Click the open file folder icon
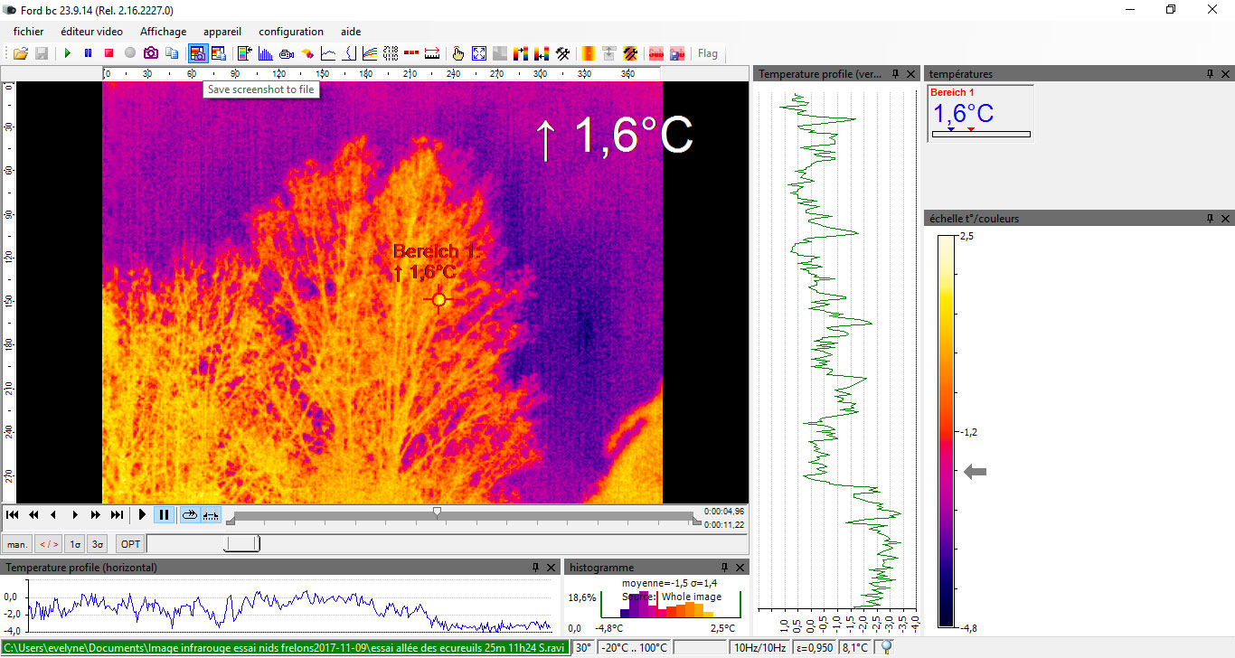 tap(20, 53)
